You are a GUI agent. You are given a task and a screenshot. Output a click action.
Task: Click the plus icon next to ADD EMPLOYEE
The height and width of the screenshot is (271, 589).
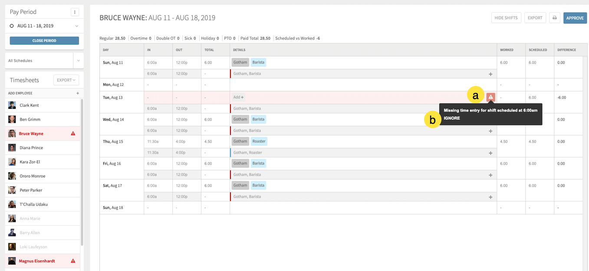coord(77,93)
